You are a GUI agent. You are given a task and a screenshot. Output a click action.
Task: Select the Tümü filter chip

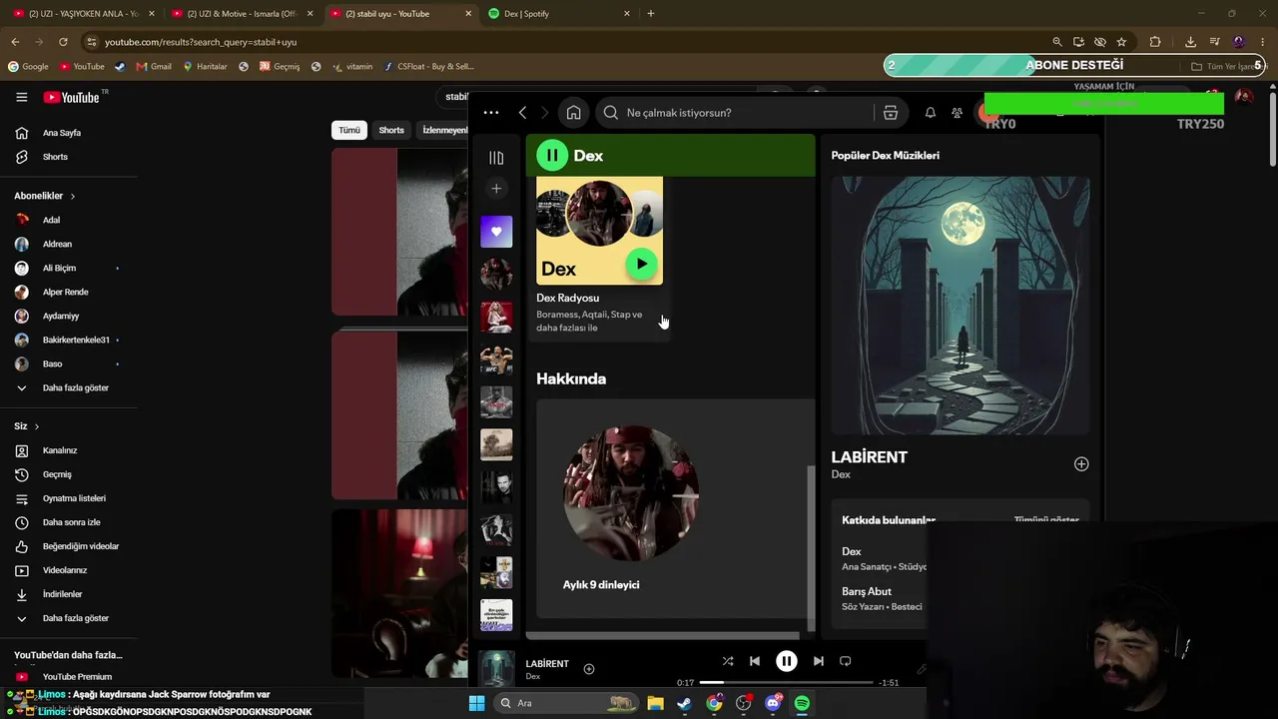tap(349, 130)
